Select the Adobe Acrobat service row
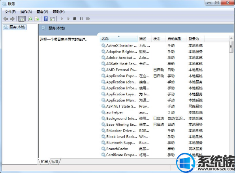Viewport: 235px width, 174px height. pyautogui.click(x=152, y=58)
